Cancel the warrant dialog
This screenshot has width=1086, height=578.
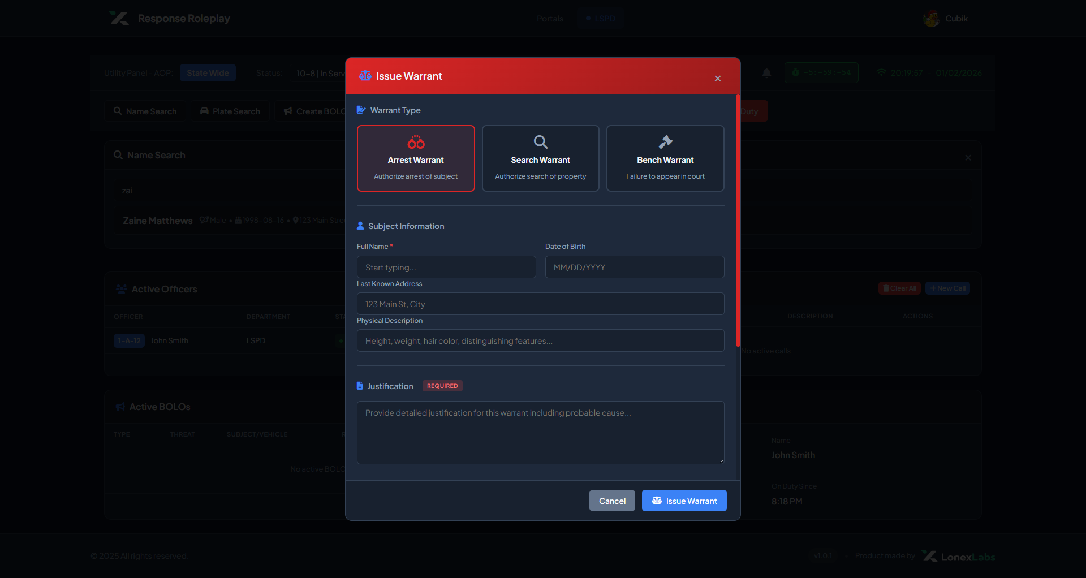pos(612,501)
